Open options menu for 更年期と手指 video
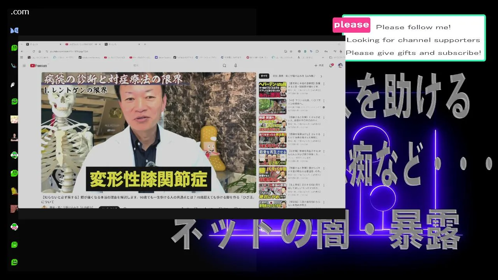The height and width of the screenshot is (280, 498). [324, 84]
